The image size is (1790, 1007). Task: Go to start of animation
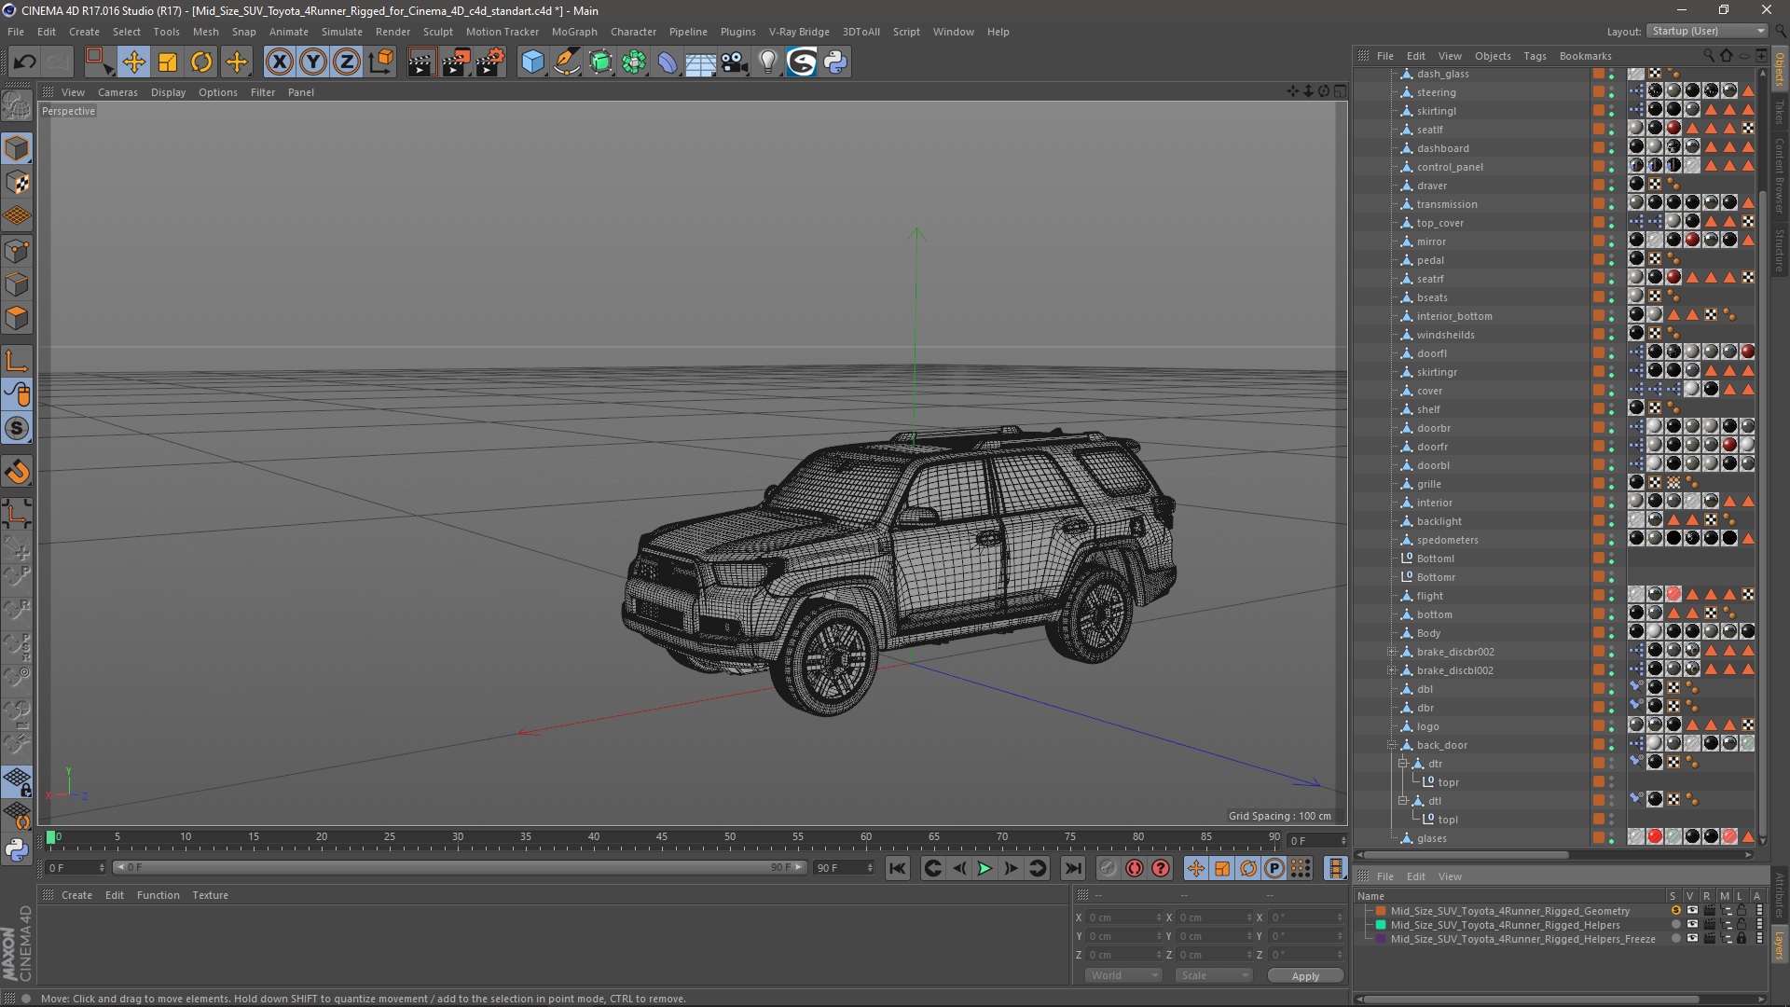(897, 868)
